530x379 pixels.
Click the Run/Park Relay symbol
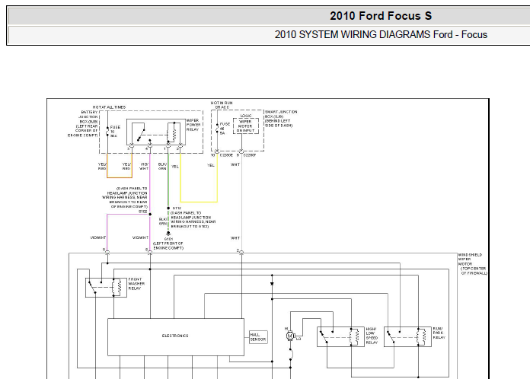click(407, 337)
